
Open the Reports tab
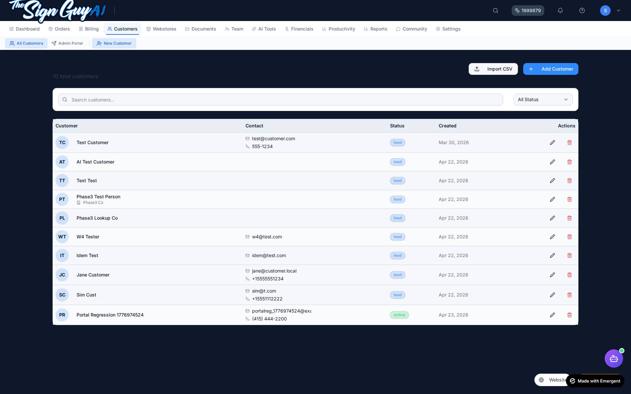pyautogui.click(x=376, y=29)
